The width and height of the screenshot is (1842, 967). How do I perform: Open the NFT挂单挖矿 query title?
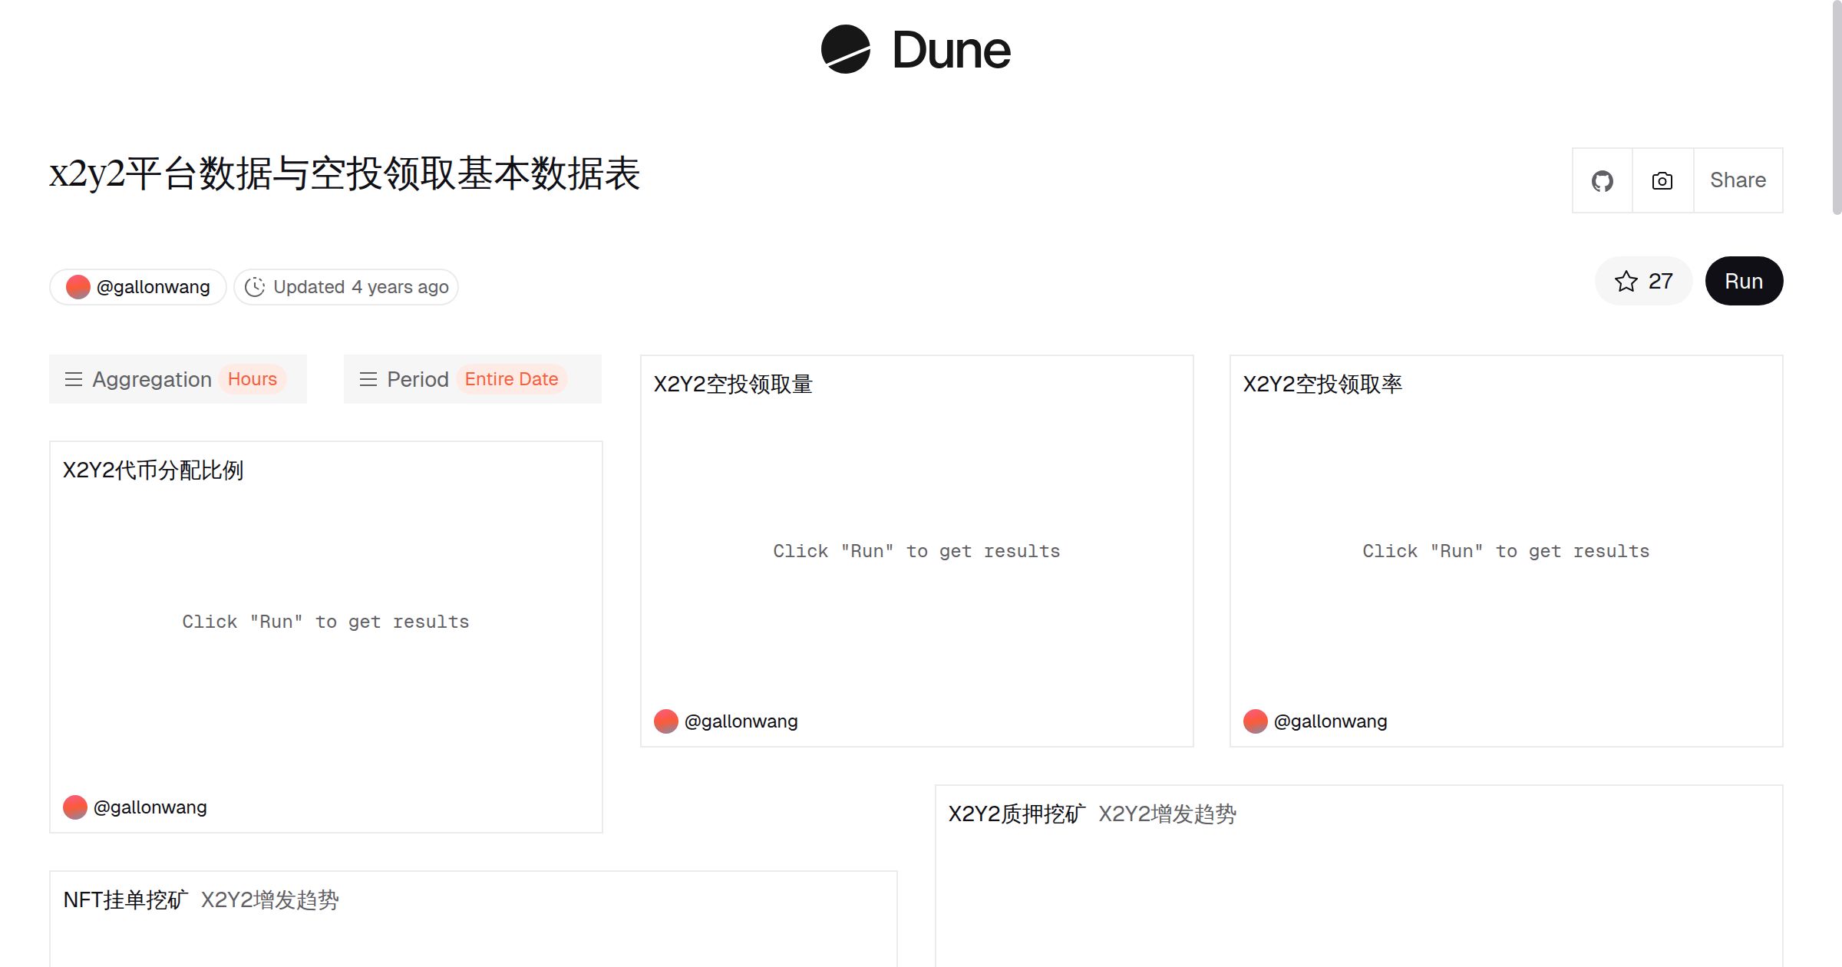[x=125, y=899]
